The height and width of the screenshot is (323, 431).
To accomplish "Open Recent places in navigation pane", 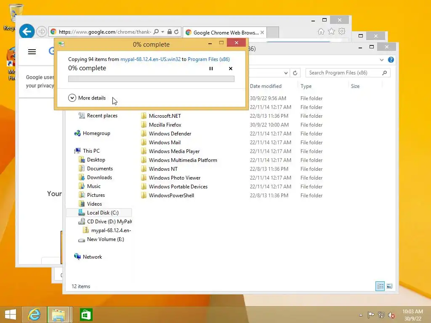I will [x=98, y=116].
